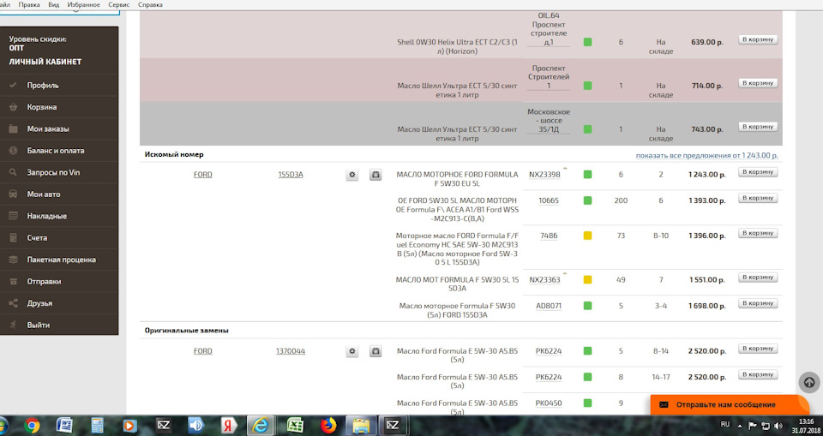Add the 714.00 р. item to cart
The width and height of the screenshot is (823, 436).
(x=757, y=83)
